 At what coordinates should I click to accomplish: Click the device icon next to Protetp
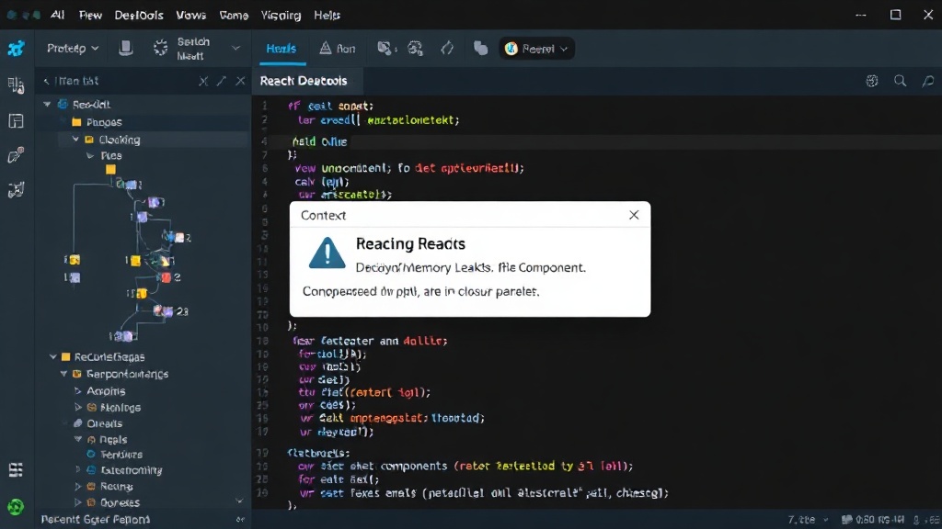point(125,48)
